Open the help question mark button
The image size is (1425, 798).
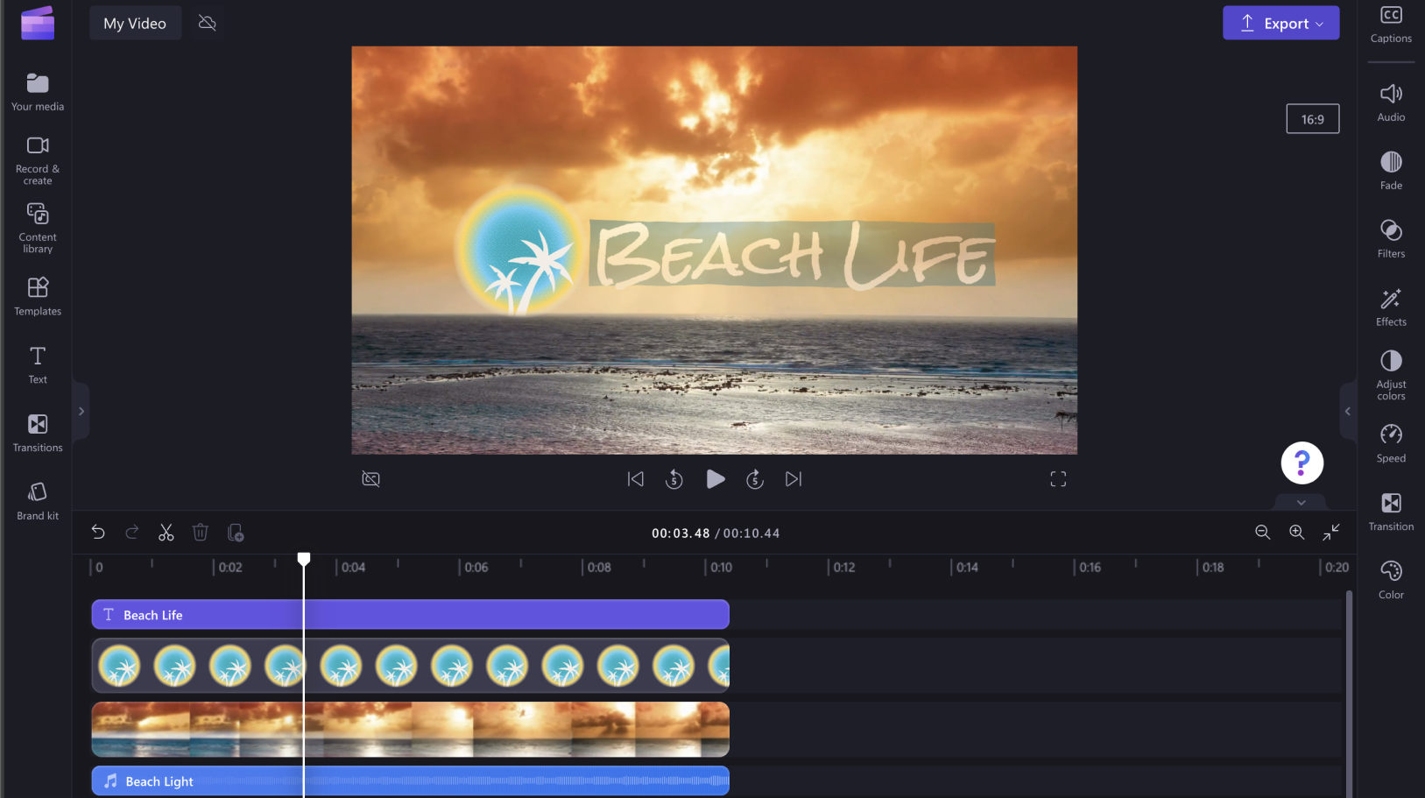pos(1302,463)
